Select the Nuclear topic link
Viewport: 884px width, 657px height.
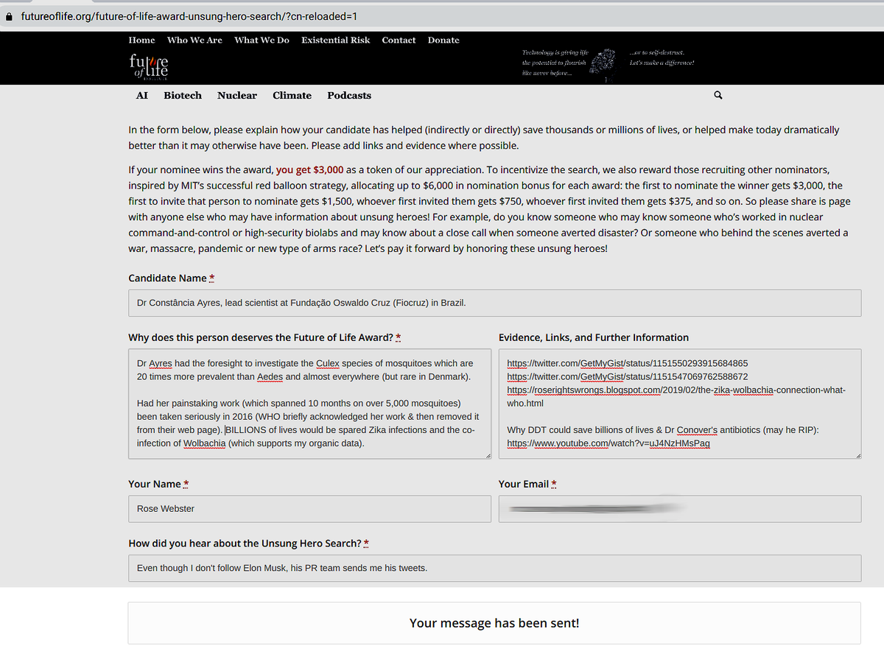pos(237,95)
